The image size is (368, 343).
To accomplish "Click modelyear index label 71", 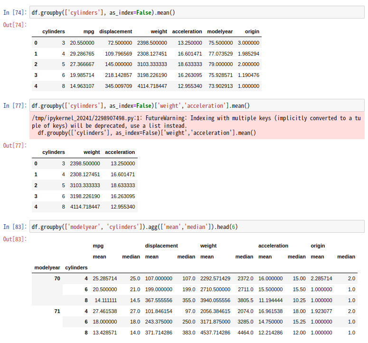I will [57, 311].
